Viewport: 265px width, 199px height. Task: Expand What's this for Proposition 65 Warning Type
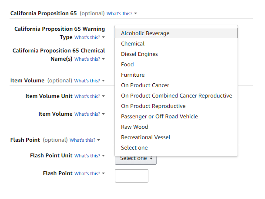tap(90, 38)
